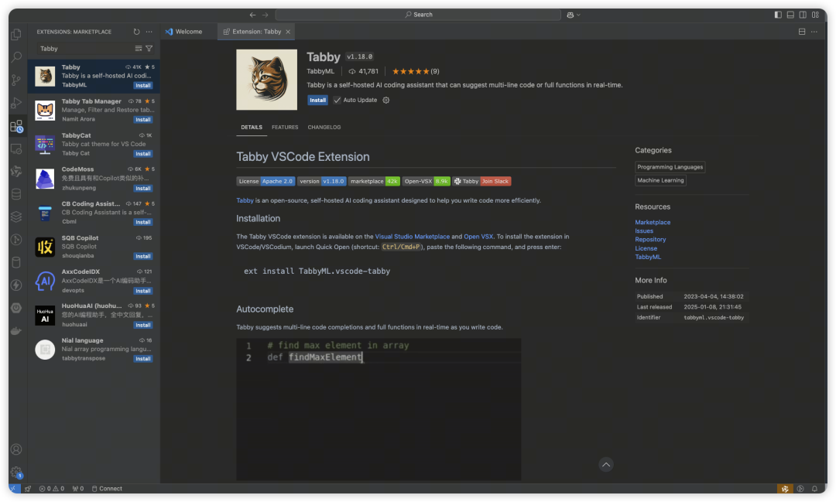The height and width of the screenshot is (502, 836).
Task: Click Connect in the status bar
Action: tap(107, 488)
